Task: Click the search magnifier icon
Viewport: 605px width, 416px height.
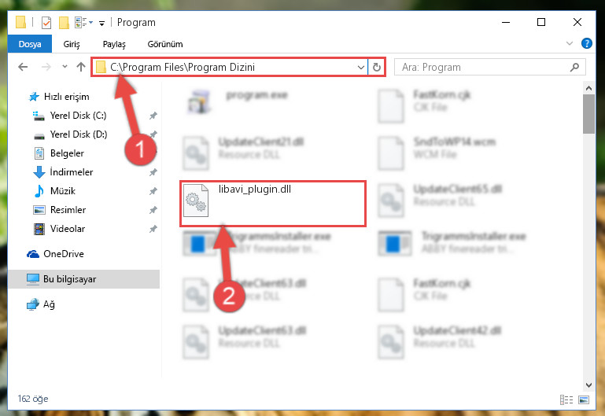Action: click(574, 67)
